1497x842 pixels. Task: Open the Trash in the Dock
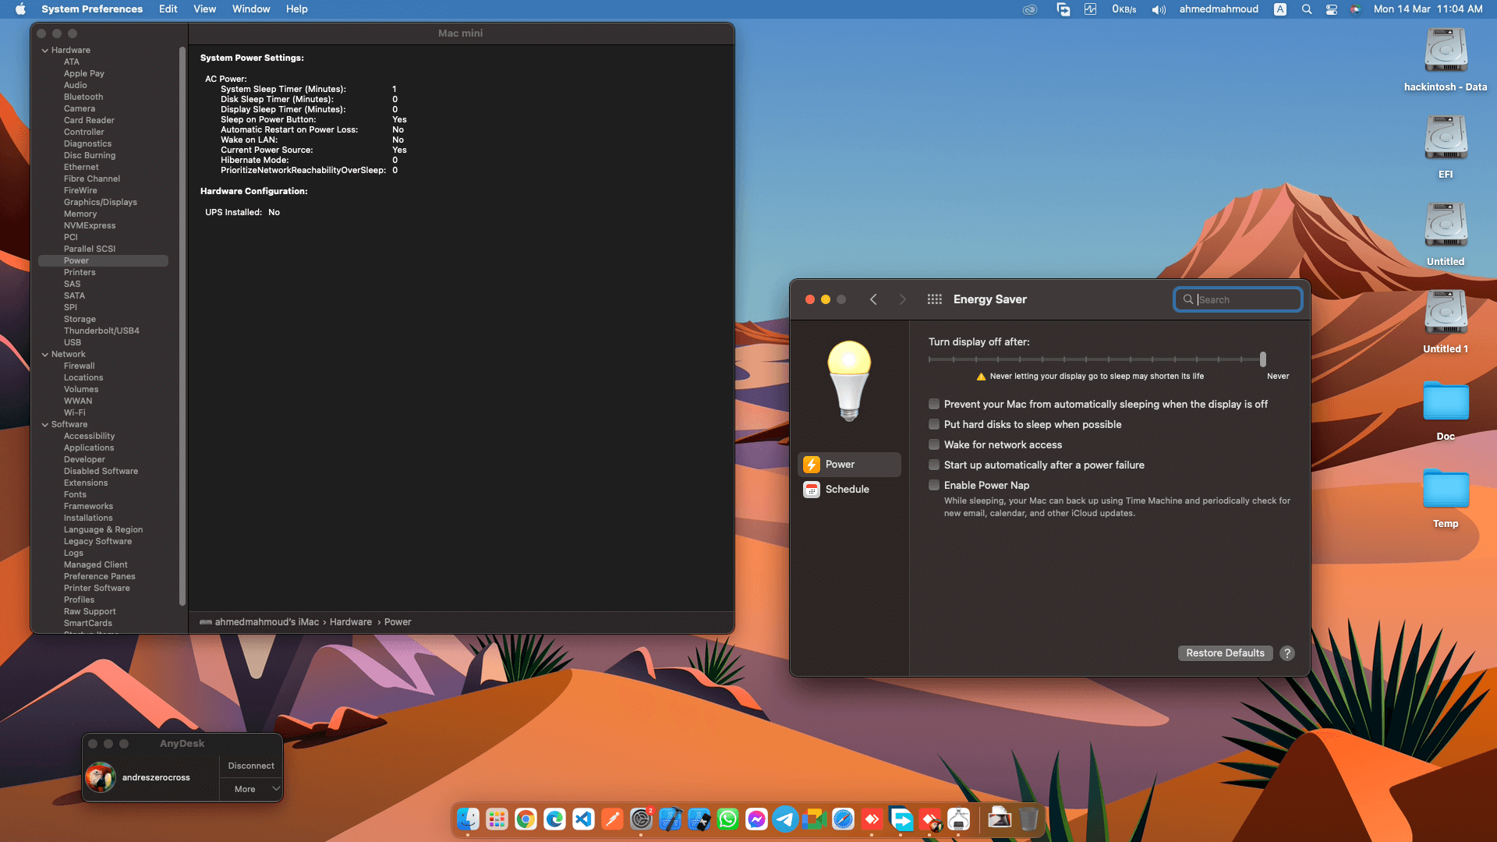[x=1028, y=819]
